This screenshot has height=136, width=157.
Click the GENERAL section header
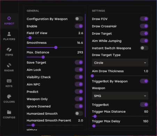tap(33, 11)
